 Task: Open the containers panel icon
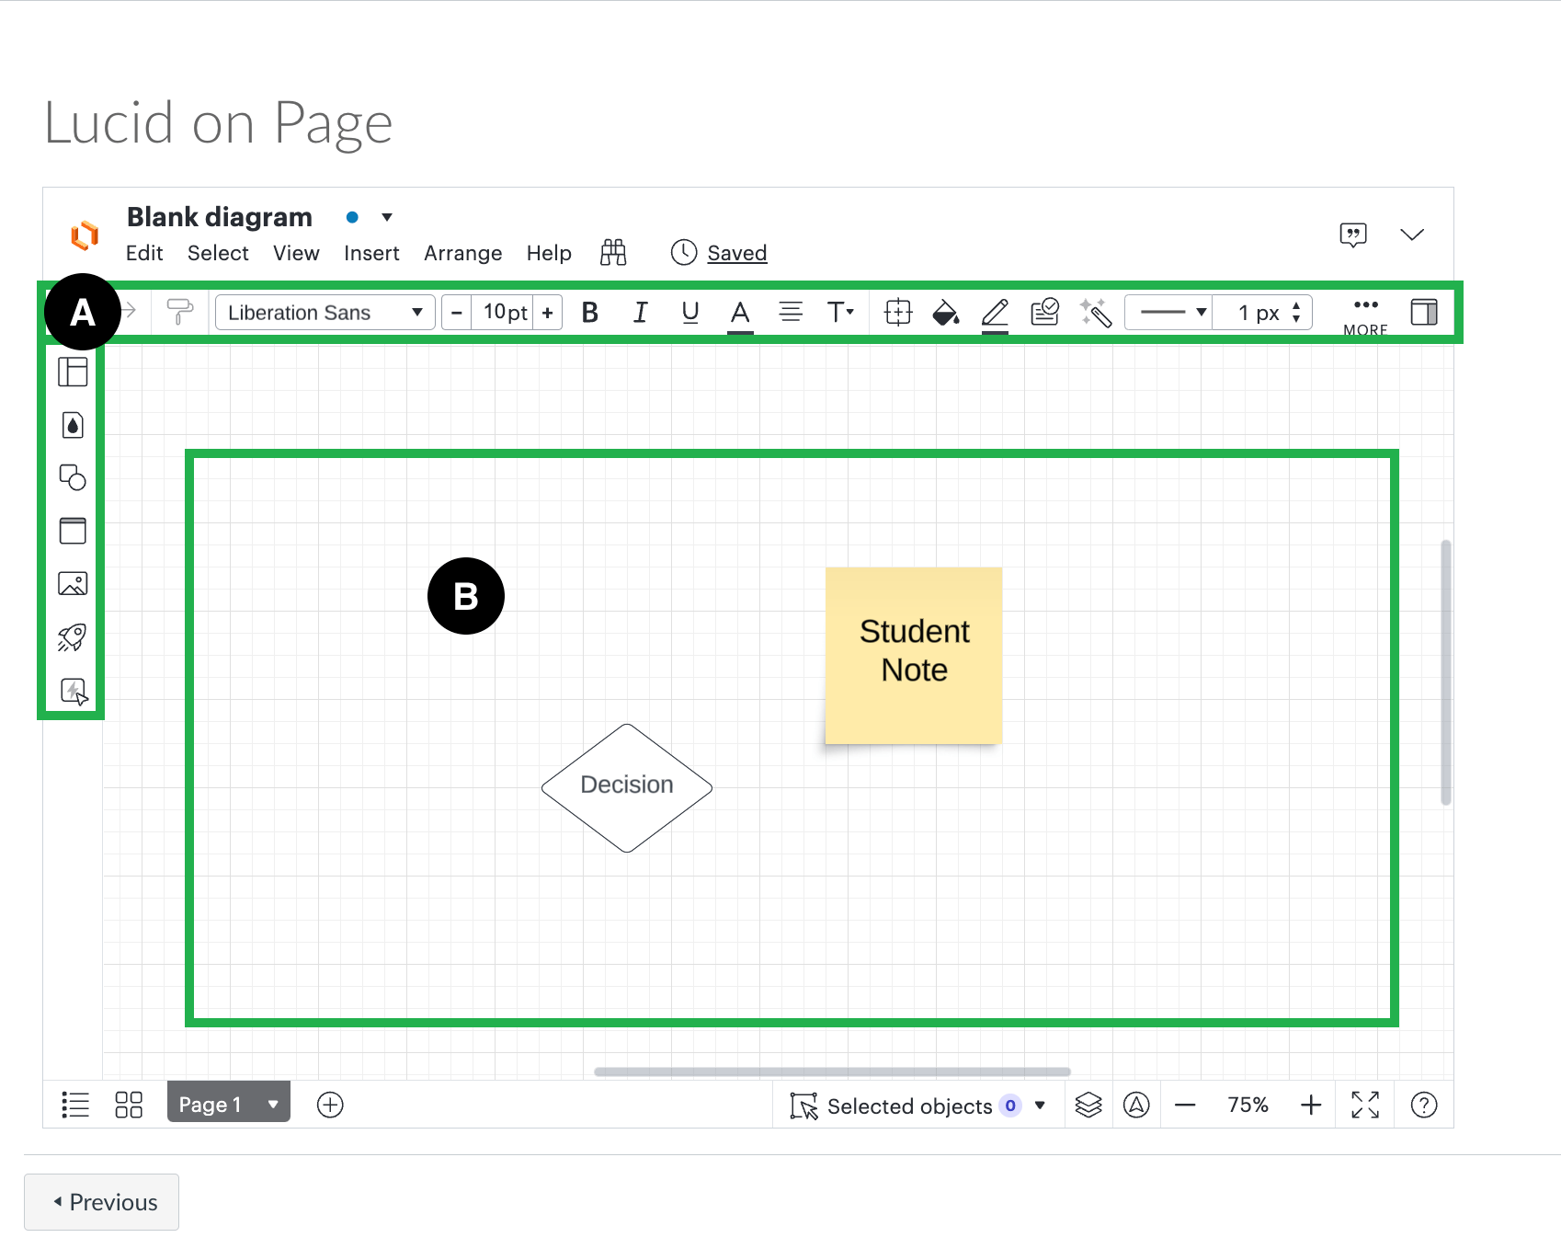[73, 531]
